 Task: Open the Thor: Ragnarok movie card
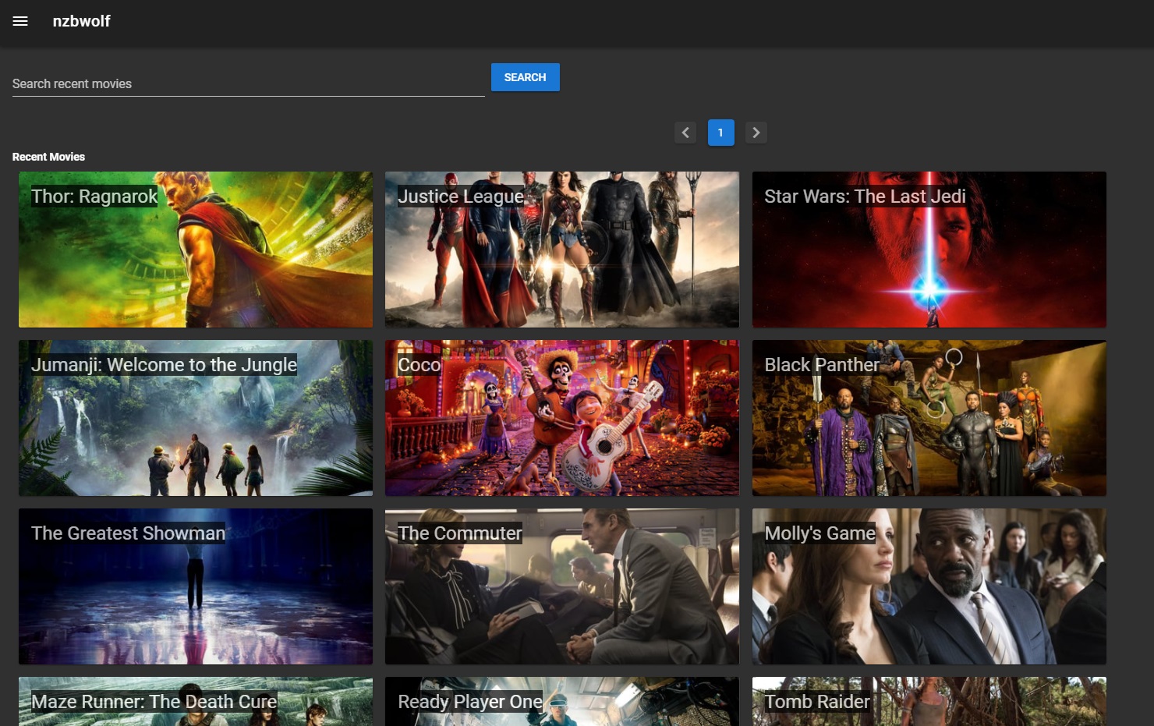pos(196,250)
